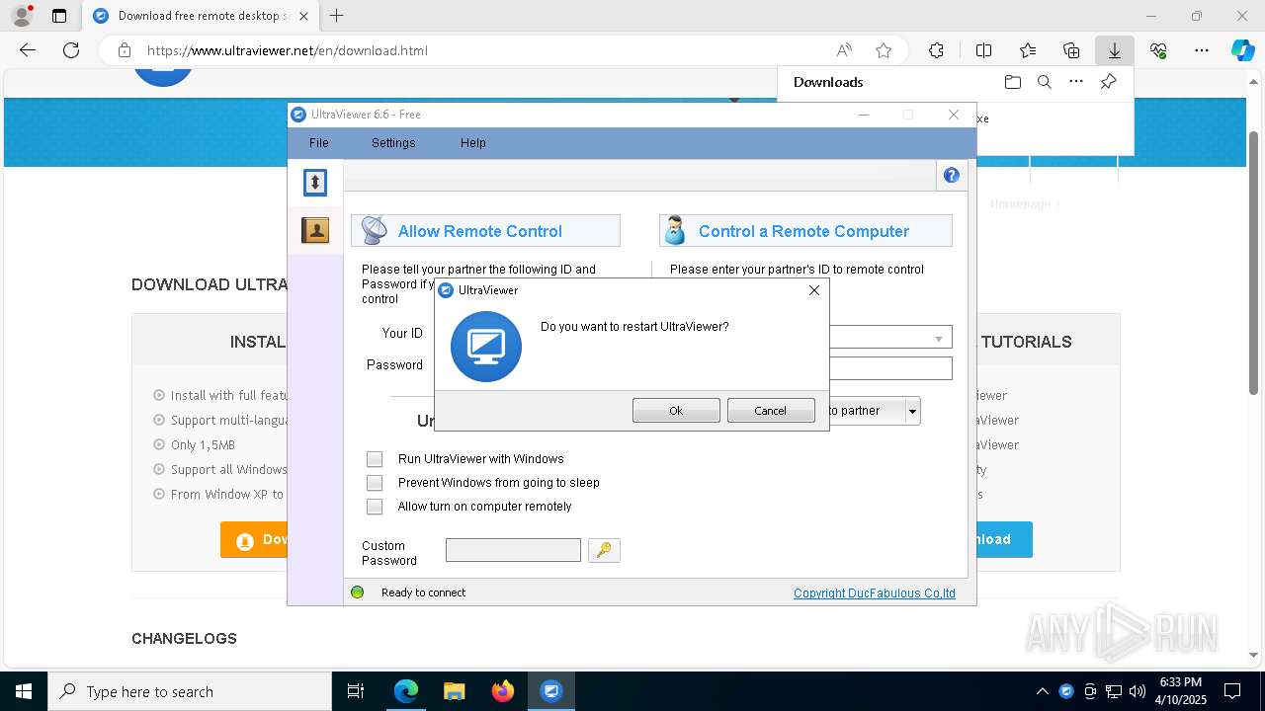The width and height of the screenshot is (1265, 711).
Task: Open Firefox from the taskbar
Action: point(503,691)
